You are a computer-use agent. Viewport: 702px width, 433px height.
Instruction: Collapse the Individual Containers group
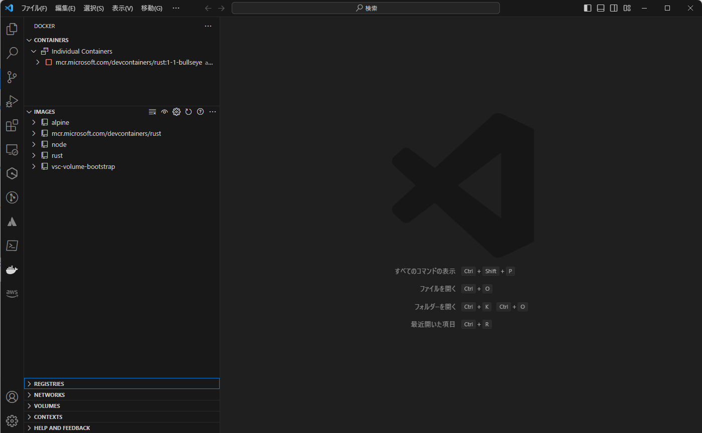click(x=34, y=51)
